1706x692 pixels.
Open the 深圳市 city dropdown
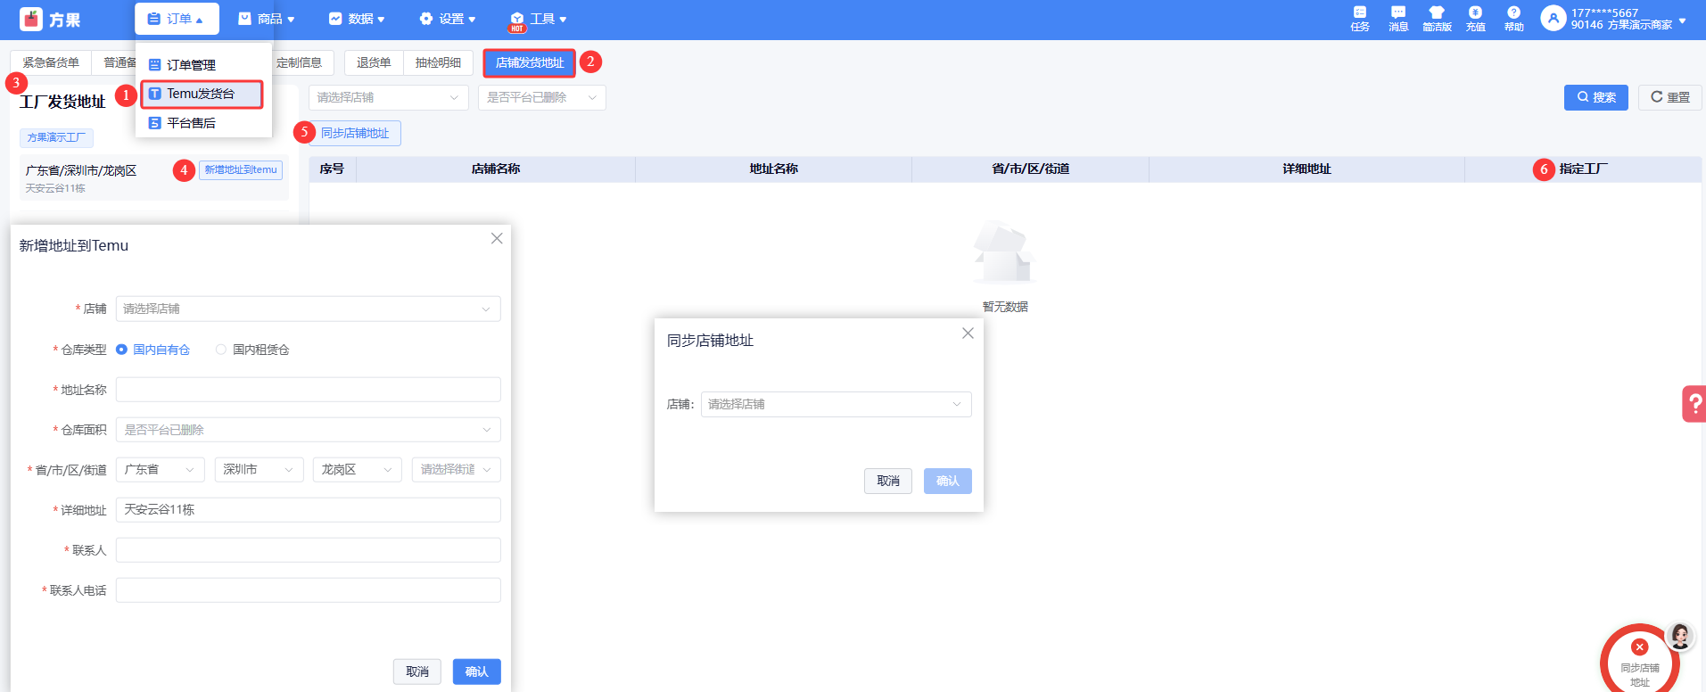[259, 470]
